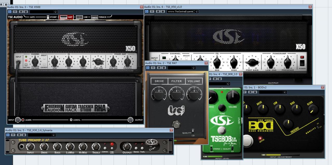
Task: Click the footswitch on TSE 808 pedal
Action: [x=221, y=130]
